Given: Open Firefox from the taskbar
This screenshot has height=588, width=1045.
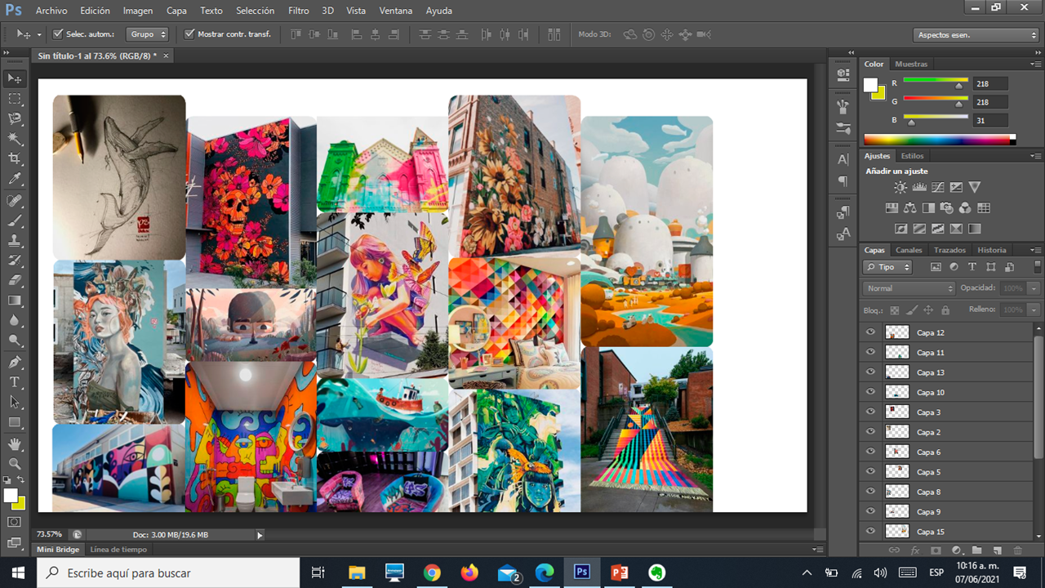Looking at the screenshot, I should click(x=469, y=572).
